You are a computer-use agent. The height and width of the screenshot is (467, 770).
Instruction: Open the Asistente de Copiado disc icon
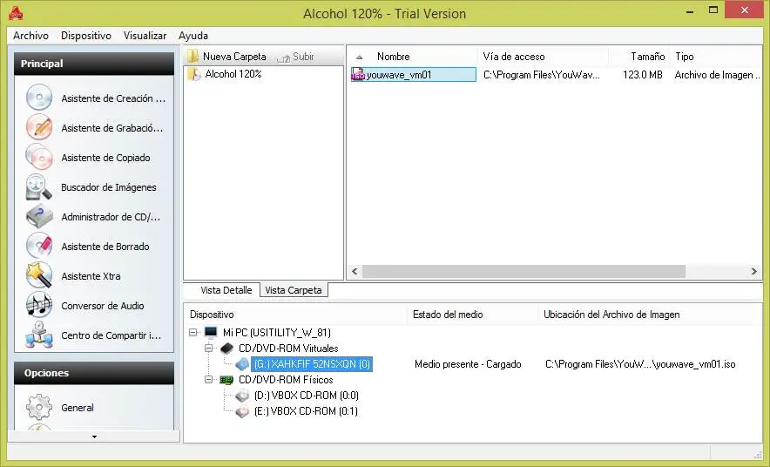pyautogui.click(x=39, y=157)
